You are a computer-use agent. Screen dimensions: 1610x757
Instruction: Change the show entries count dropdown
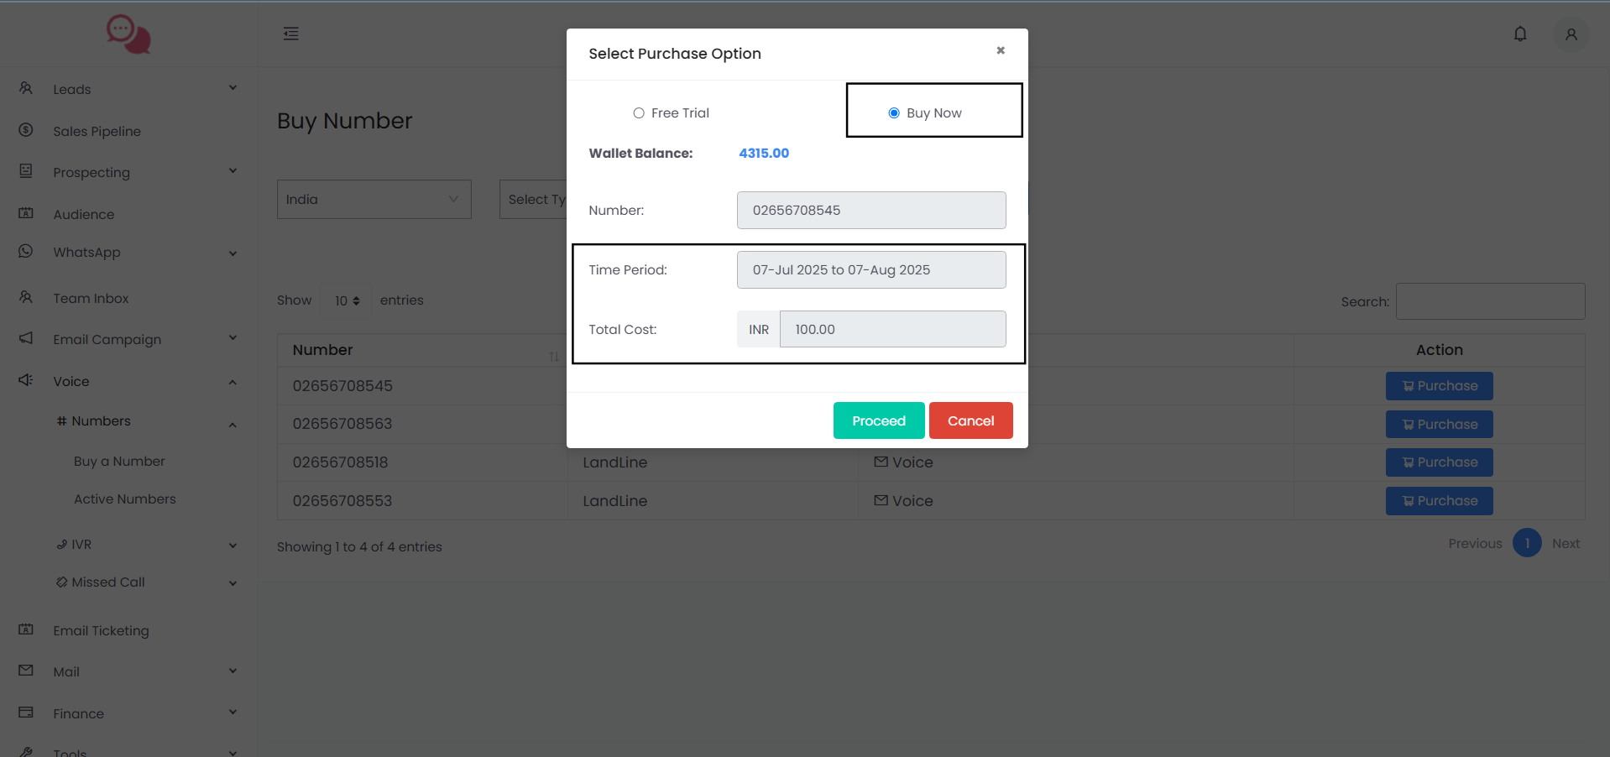point(347,300)
